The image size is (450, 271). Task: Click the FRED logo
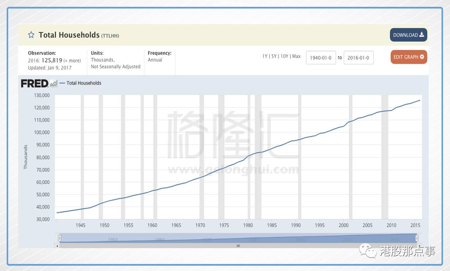34,83
